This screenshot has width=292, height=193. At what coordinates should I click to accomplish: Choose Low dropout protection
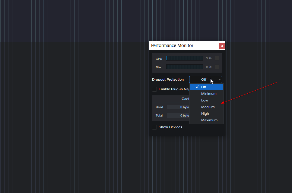coord(206,100)
